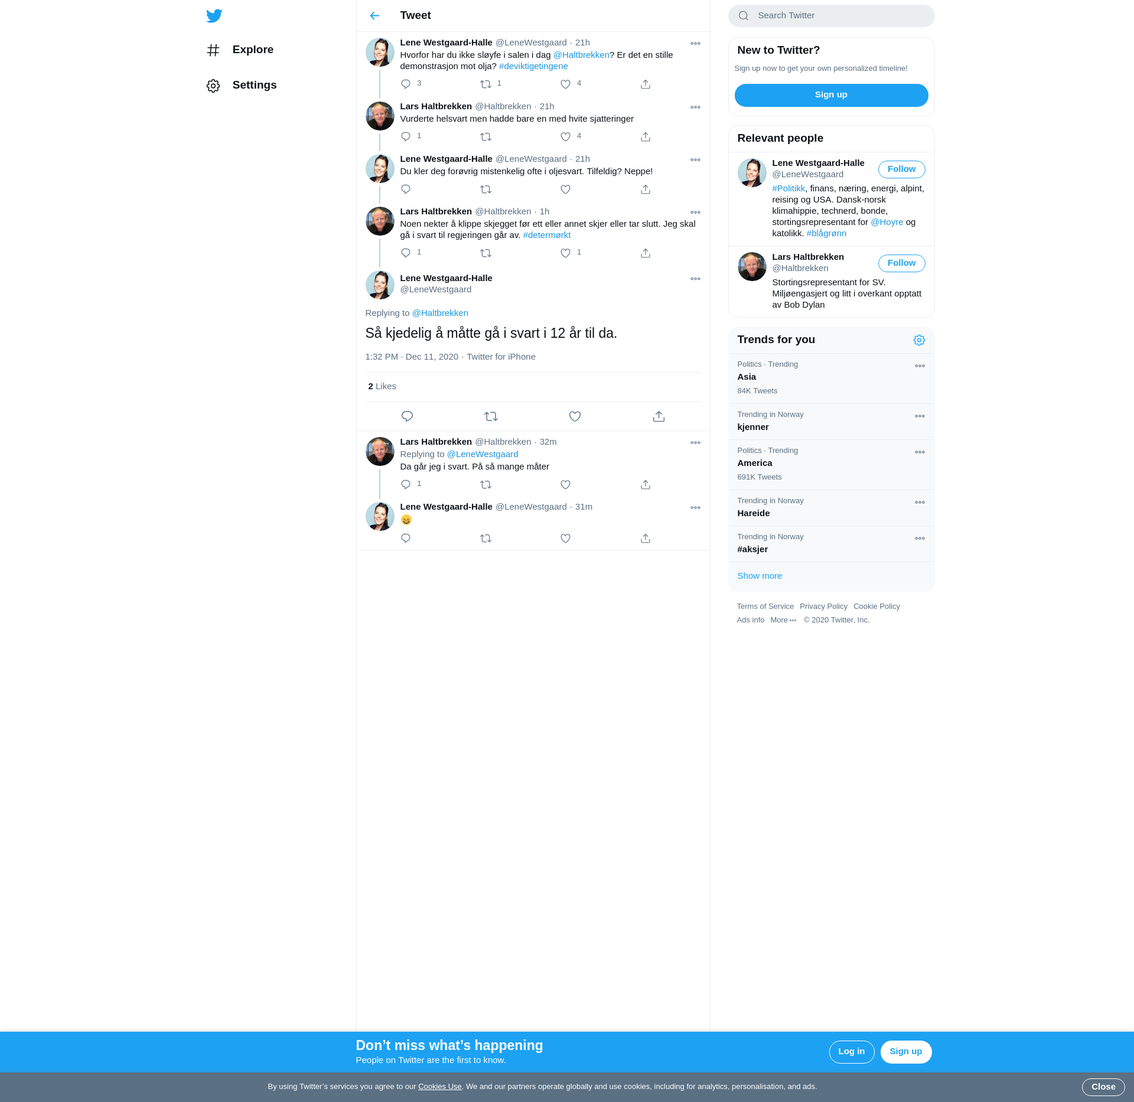Share the main 'Så kjedelig' tweet
The height and width of the screenshot is (1102, 1134).
pos(659,416)
